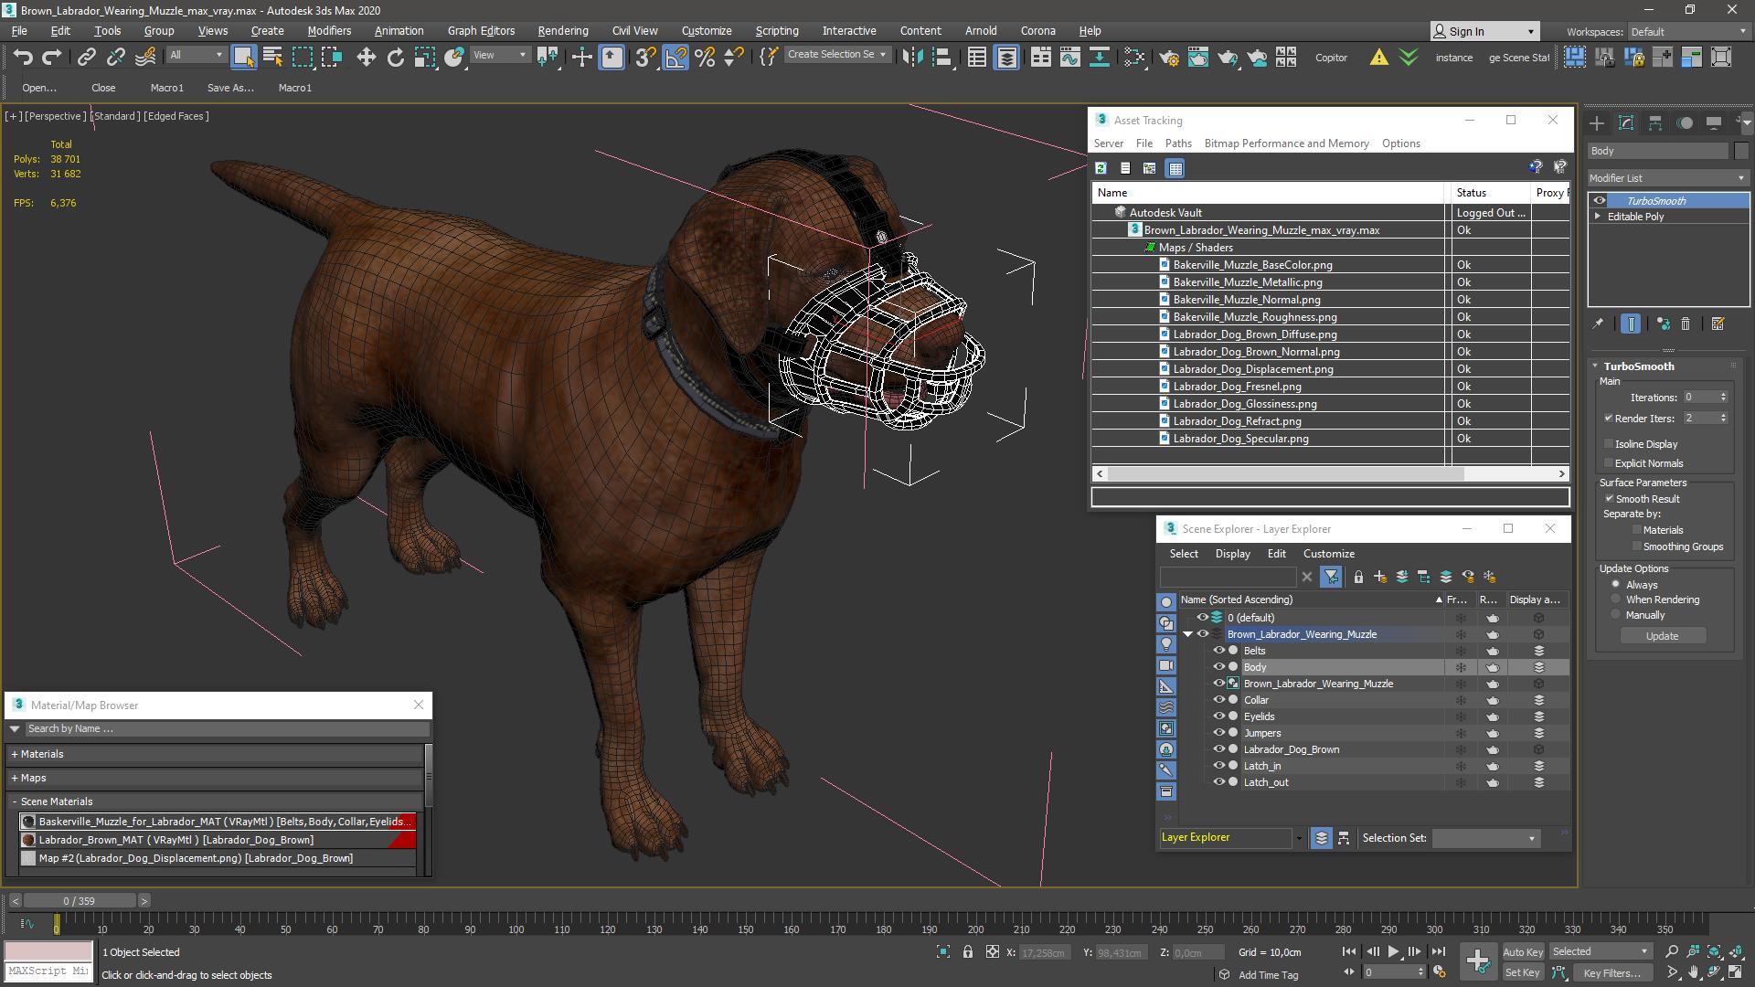Open the Selection Set dropdown

tap(1485, 838)
